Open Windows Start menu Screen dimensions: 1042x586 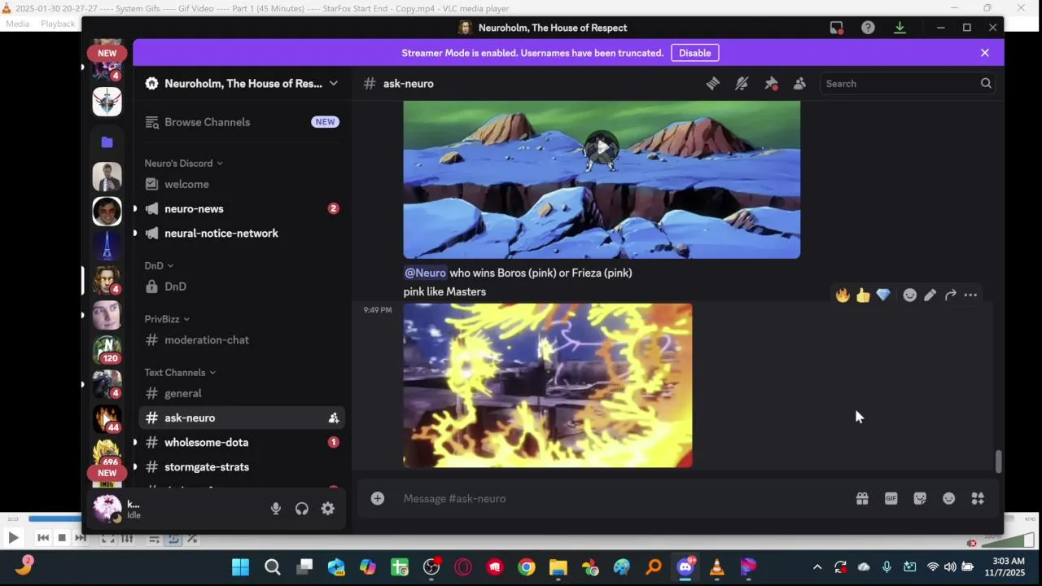pyautogui.click(x=240, y=567)
